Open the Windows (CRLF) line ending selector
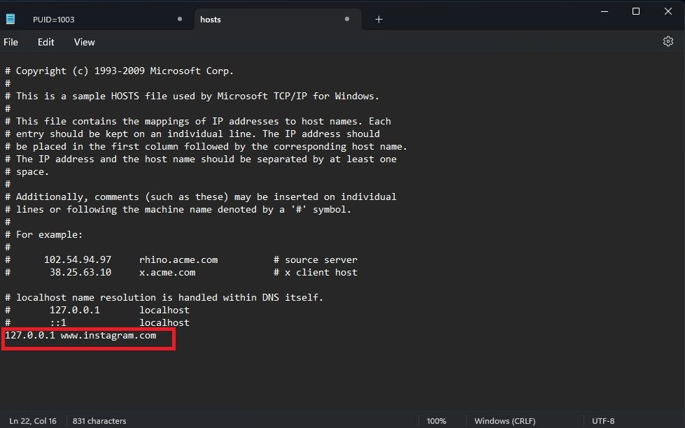 coord(504,420)
